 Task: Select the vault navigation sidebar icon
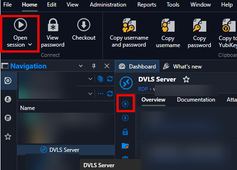(x=8, y=81)
